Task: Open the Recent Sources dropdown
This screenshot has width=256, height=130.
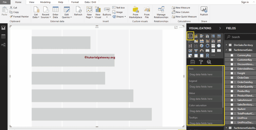Action: (x=45, y=13)
